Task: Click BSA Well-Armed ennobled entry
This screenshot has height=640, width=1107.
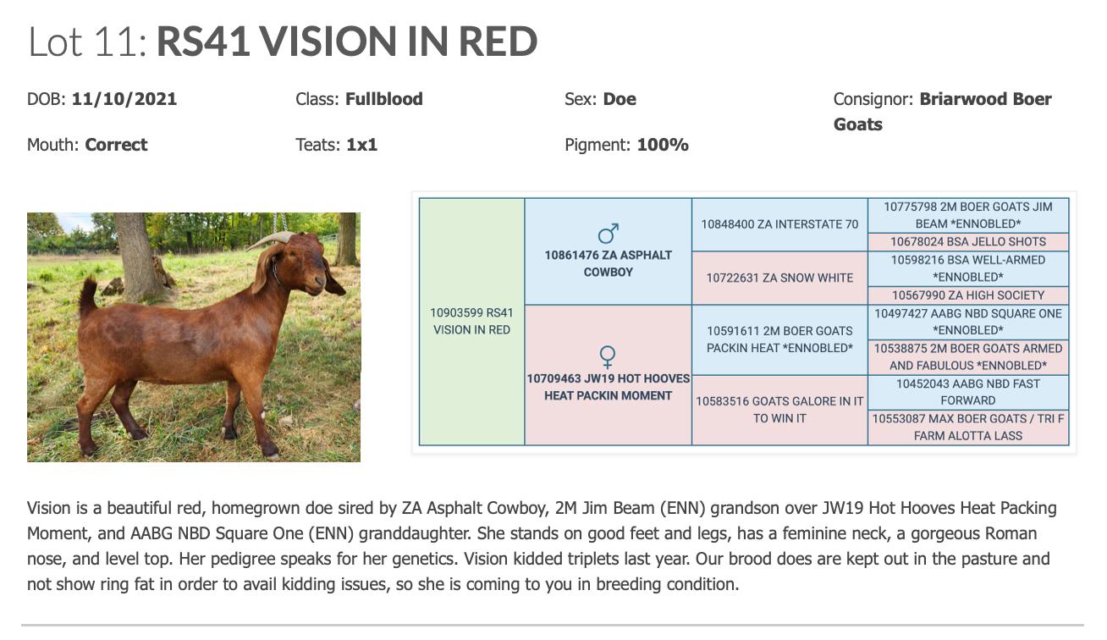Action: (968, 268)
